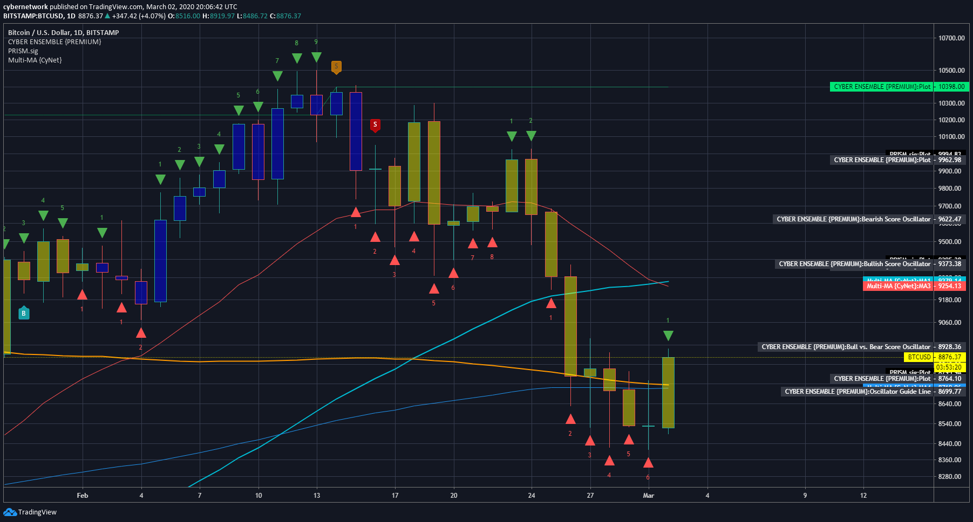Select PRISM.sig indicator legend entry

pos(23,51)
